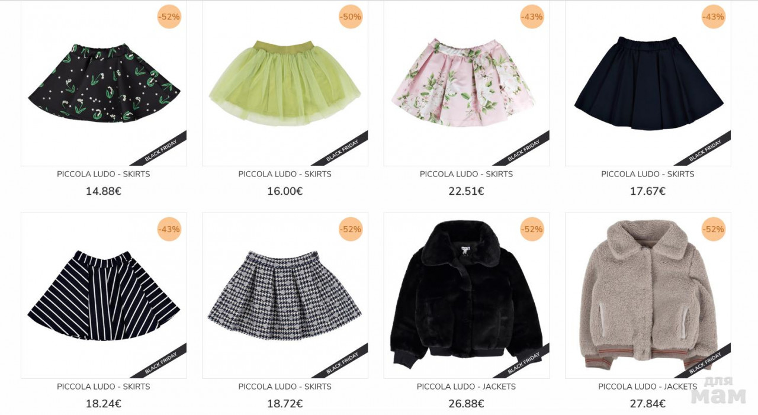The image size is (758, 415).
Task: Open the black faux fur jacket image
Action: coord(467,295)
